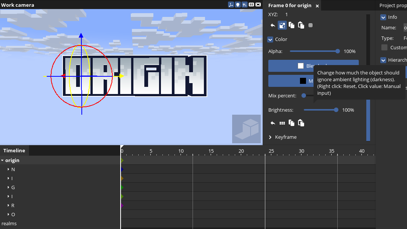The width and height of the screenshot is (407, 229).
Task: Click the copy icon in the XYZ row
Action: pos(291,25)
